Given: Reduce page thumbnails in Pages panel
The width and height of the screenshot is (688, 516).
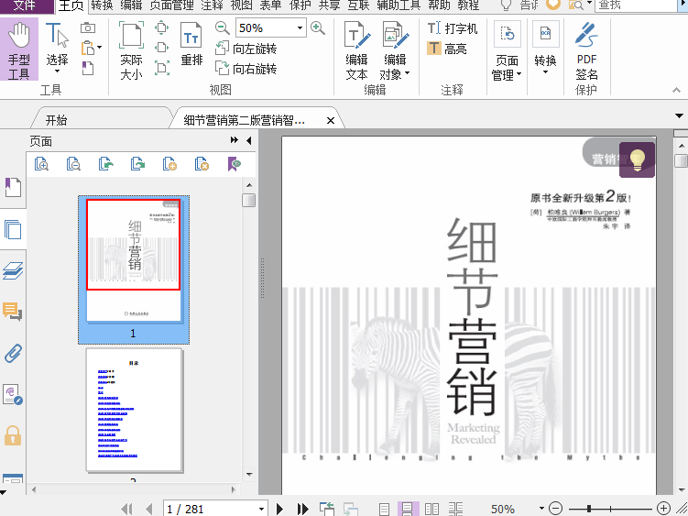Looking at the screenshot, I should coord(73,164).
